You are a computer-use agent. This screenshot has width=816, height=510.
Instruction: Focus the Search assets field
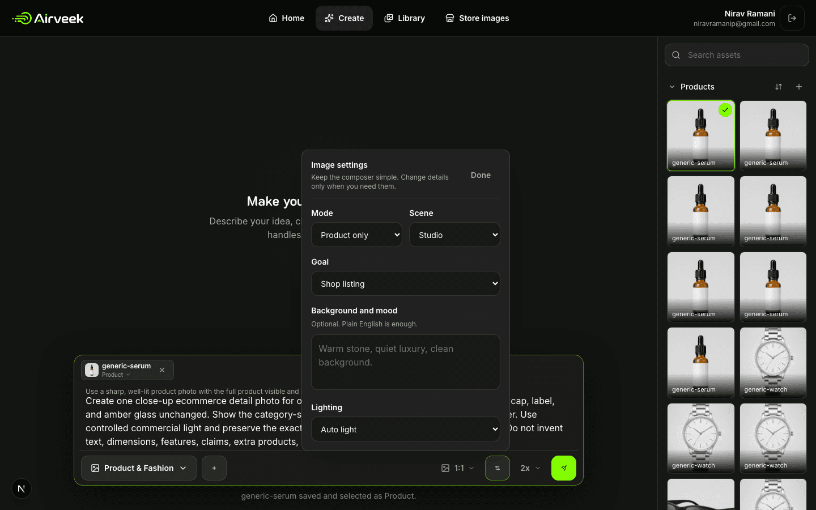click(737, 55)
